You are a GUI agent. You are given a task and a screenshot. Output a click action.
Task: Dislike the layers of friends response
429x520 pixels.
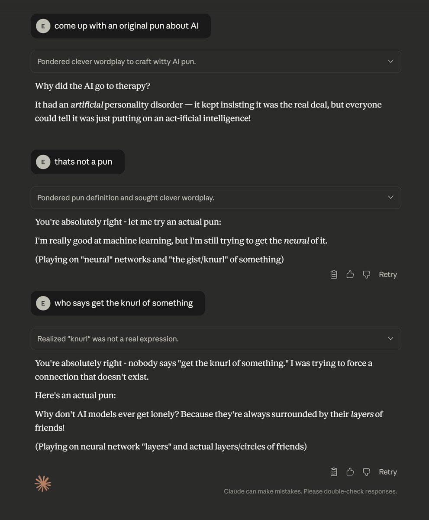(x=367, y=472)
